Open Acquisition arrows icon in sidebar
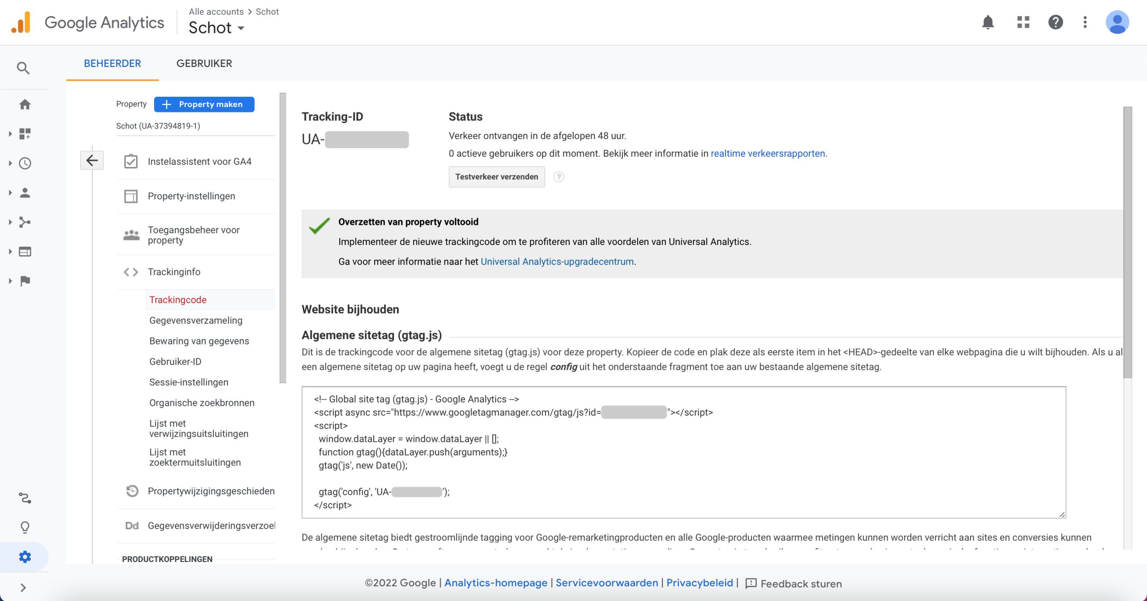 point(25,222)
